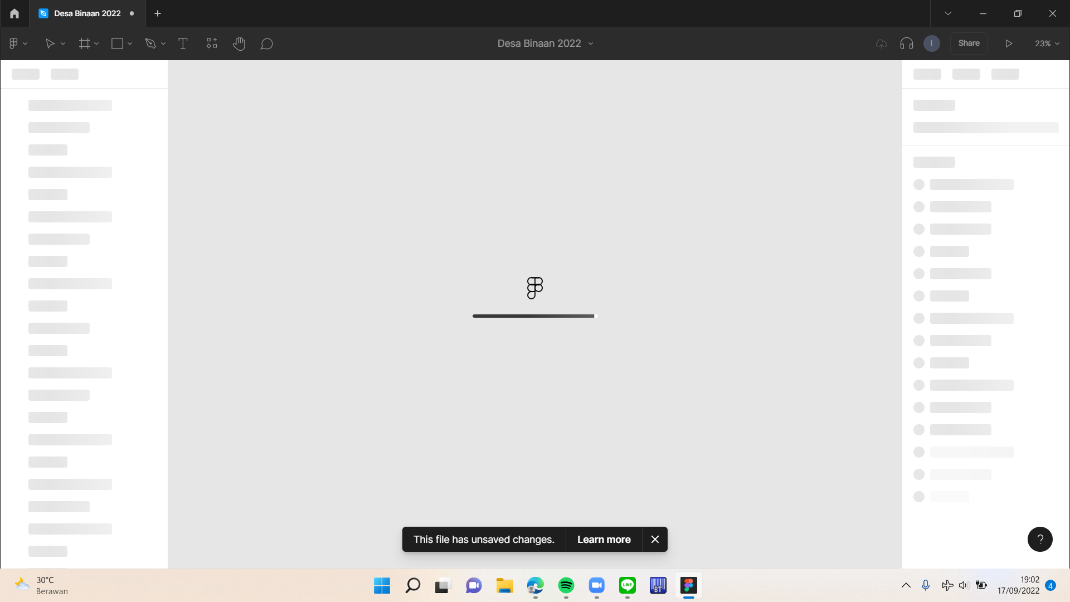Switch to the Desa Binaan 2022 tab

point(87,13)
